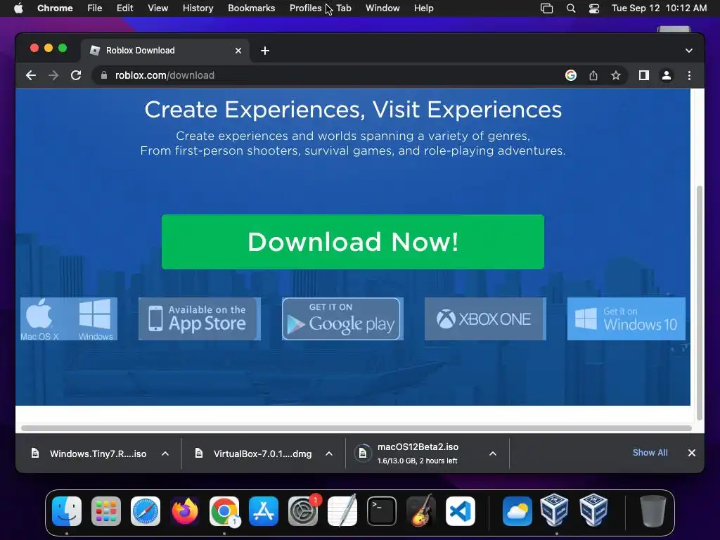
Task: Bookmark this page with the star icon
Action: [616, 75]
